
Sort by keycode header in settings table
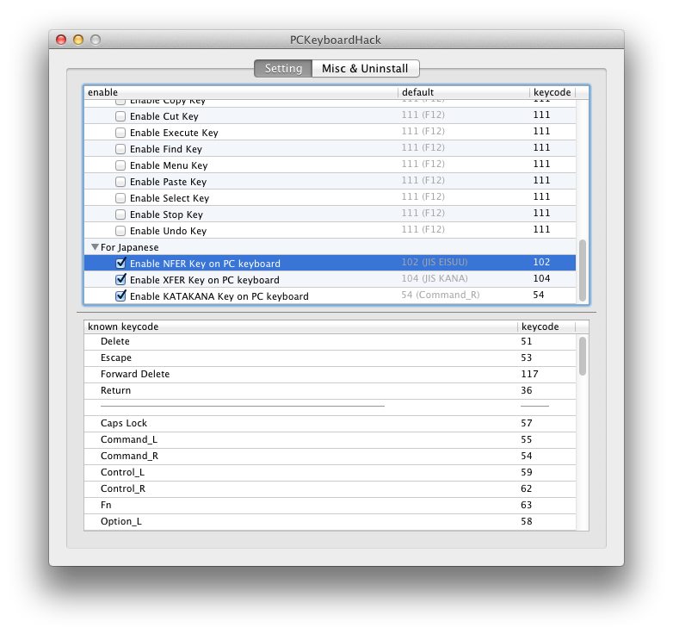tap(553, 92)
